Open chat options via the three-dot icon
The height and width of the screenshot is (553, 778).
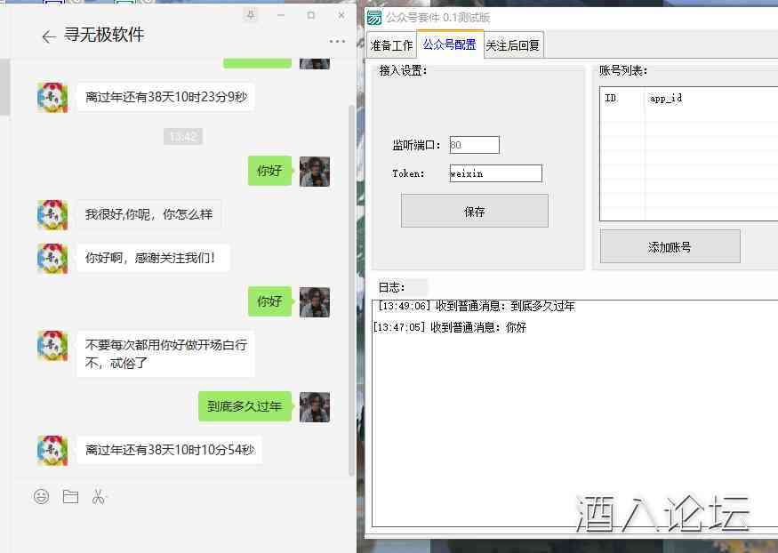(x=338, y=43)
